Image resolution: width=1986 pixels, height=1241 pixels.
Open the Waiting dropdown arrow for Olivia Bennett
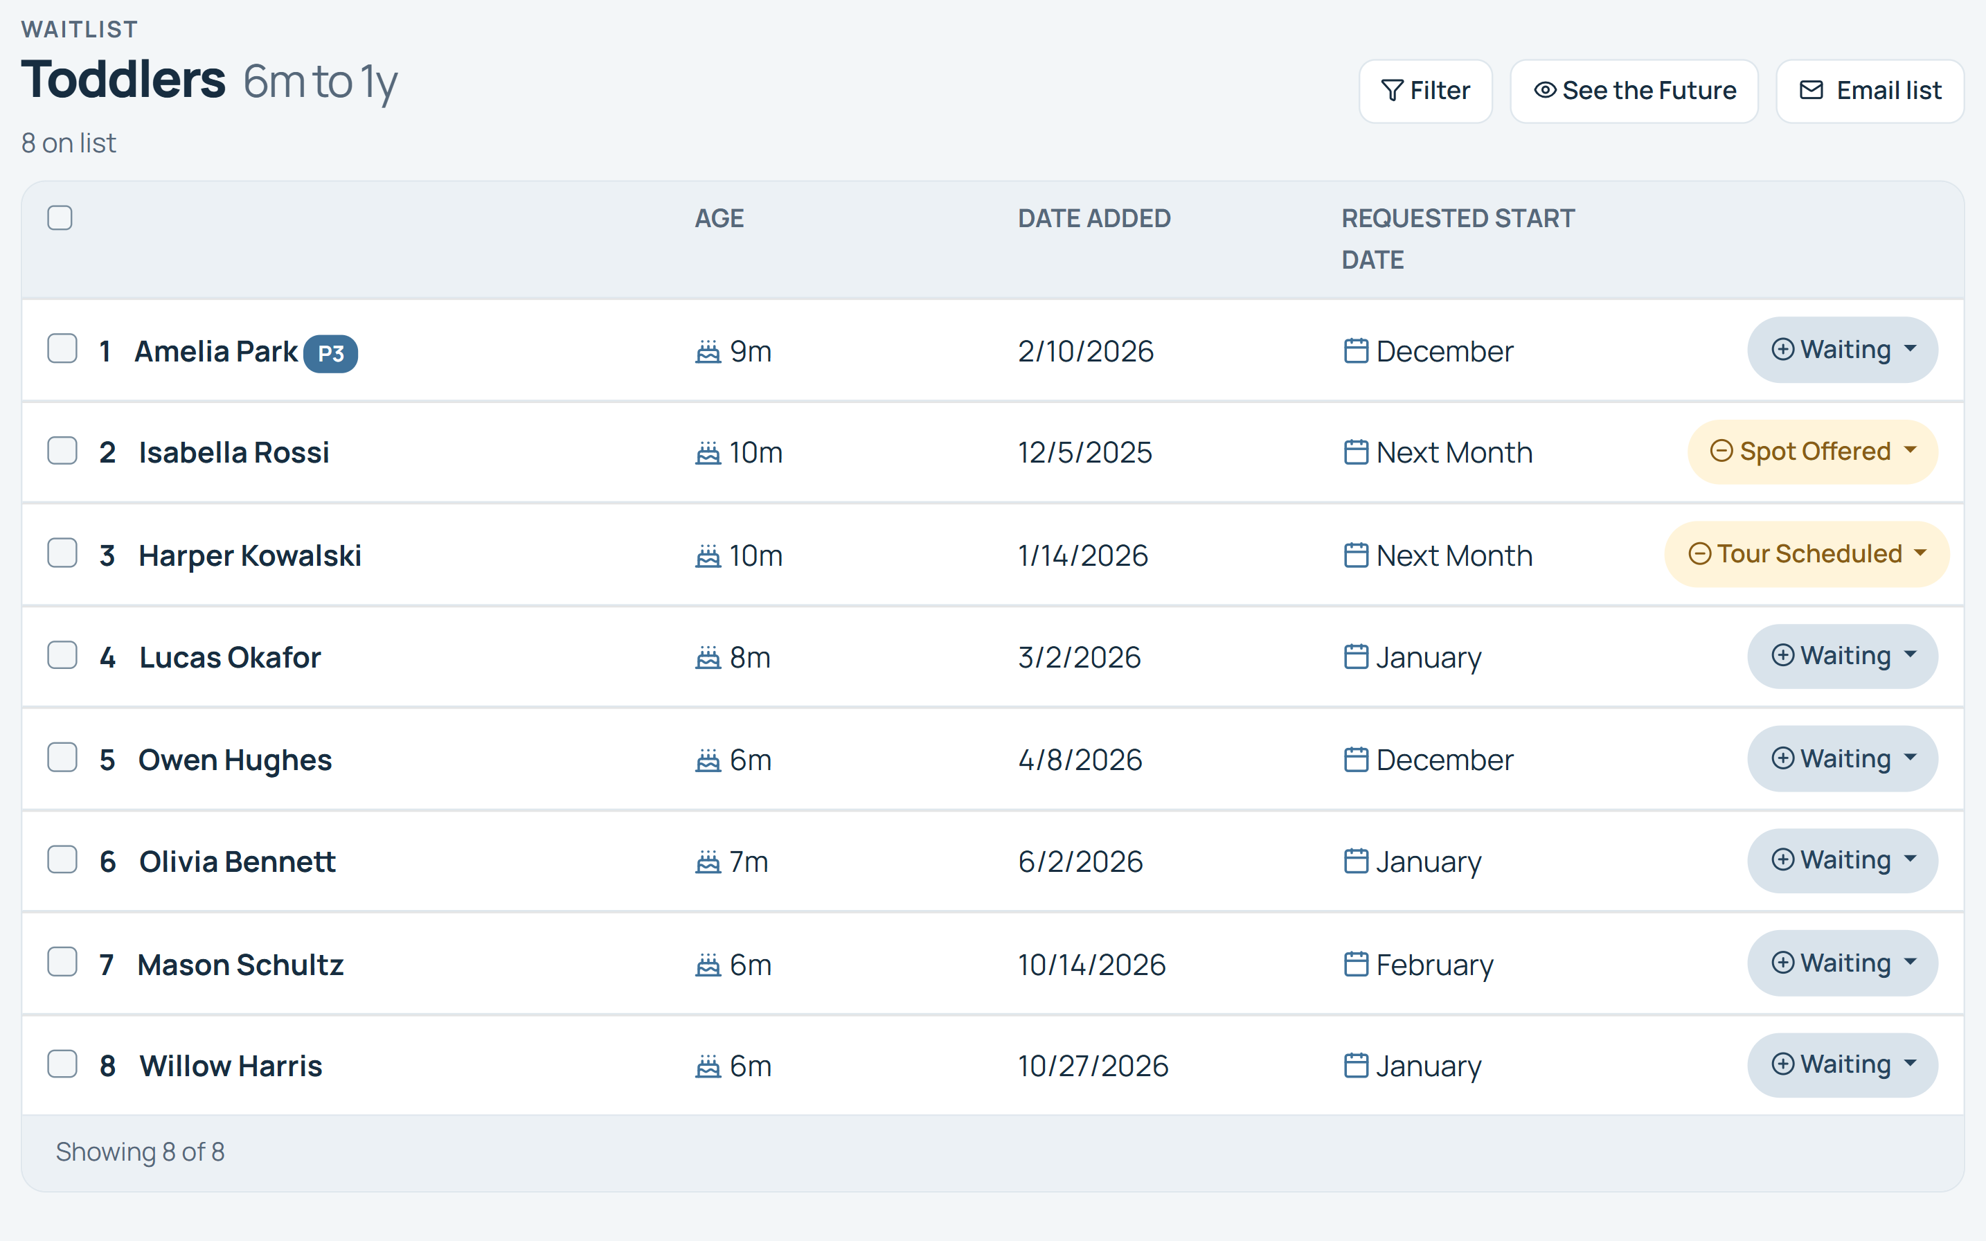click(x=1911, y=859)
